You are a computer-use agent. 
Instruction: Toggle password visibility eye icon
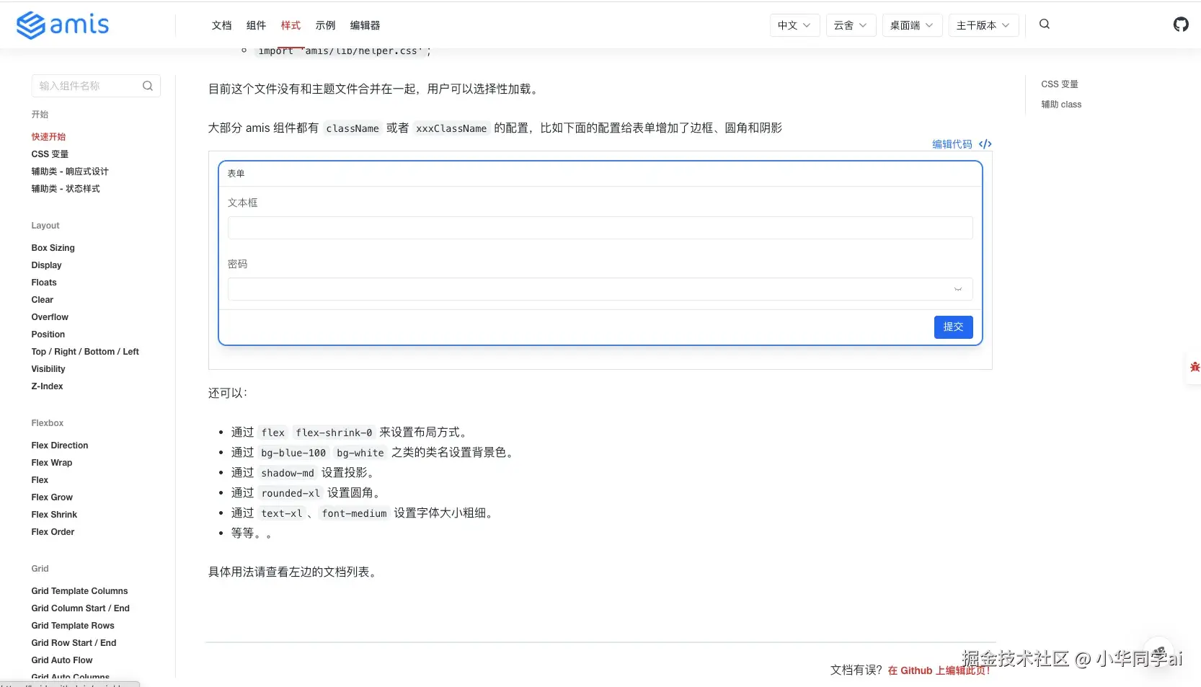click(958, 289)
